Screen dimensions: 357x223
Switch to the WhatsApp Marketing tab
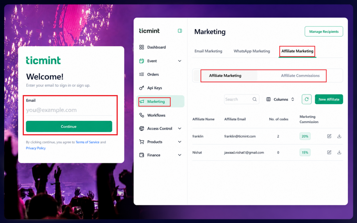(252, 51)
